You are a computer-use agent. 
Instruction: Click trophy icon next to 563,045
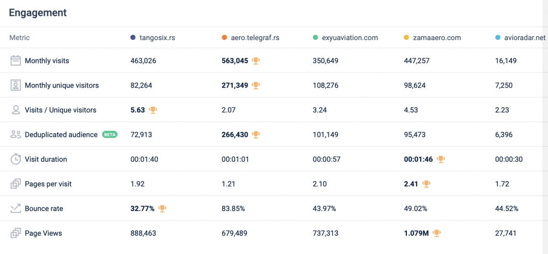(256, 61)
